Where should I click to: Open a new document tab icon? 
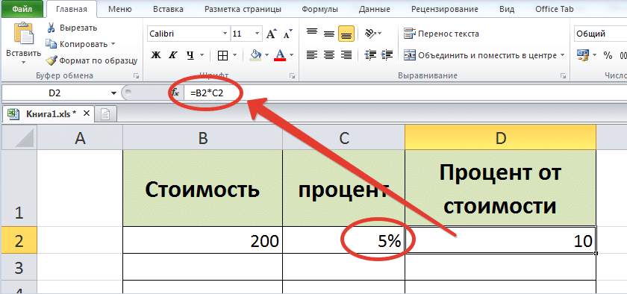[x=105, y=114]
